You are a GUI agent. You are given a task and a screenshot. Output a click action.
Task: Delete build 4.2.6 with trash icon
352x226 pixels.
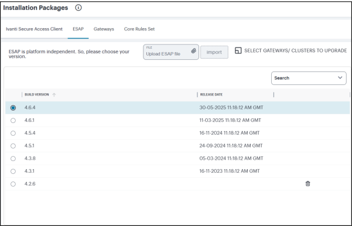pyautogui.click(x=307, y=184)
